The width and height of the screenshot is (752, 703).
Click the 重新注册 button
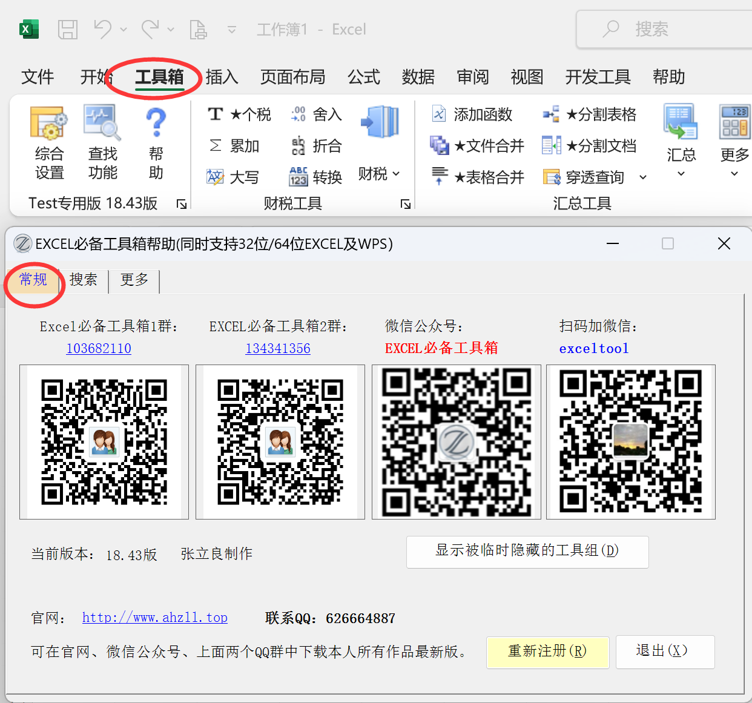click(x=547, y=652)
